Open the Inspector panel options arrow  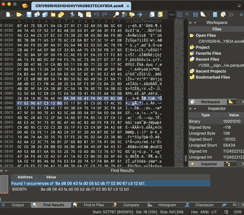[x=195, y=109]
